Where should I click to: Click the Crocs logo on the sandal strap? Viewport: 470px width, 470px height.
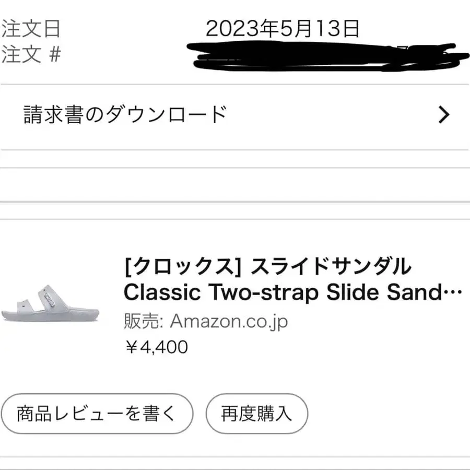coord(50,300)
